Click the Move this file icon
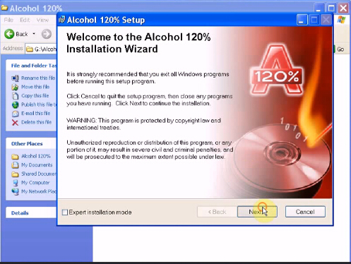The width and height of the screenshot is (351, 264). (x=15, y=87)
